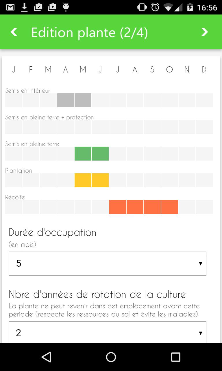Toggle March cell in Semis en pleine terre + protection
This screenshot has width=222, height=371.
[x=48, y=127]
